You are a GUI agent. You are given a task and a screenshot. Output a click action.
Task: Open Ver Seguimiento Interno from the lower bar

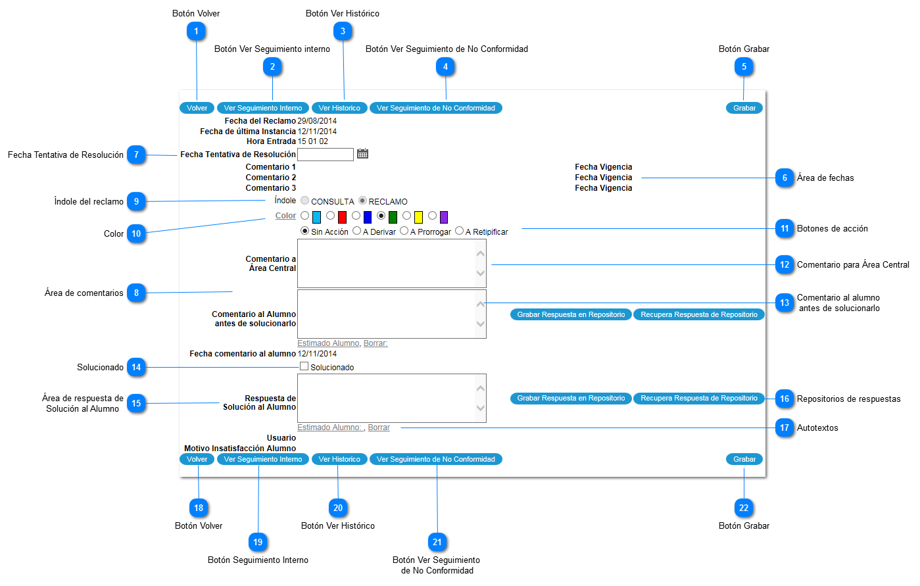pyautogui.click(x=263, y=459)
